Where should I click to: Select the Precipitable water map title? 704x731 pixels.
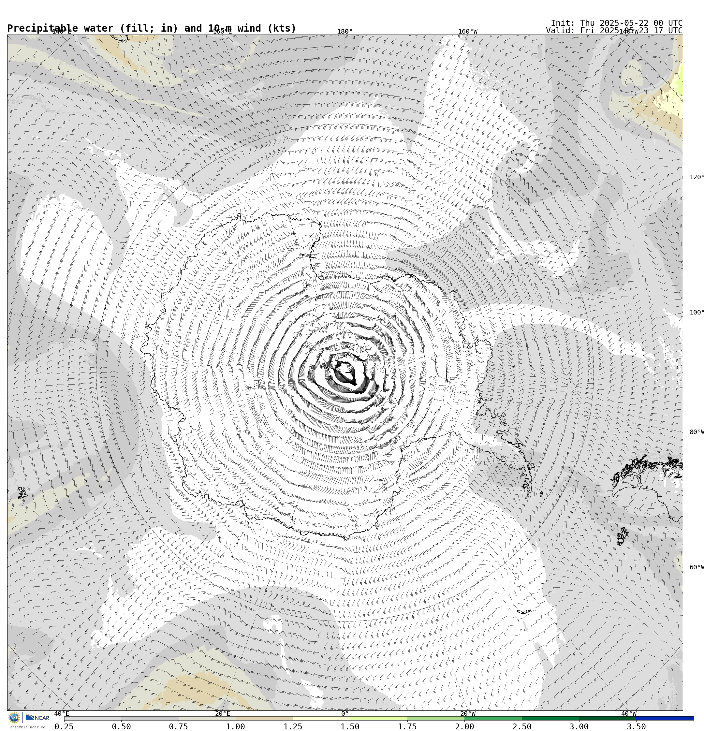tap(152, 28)
